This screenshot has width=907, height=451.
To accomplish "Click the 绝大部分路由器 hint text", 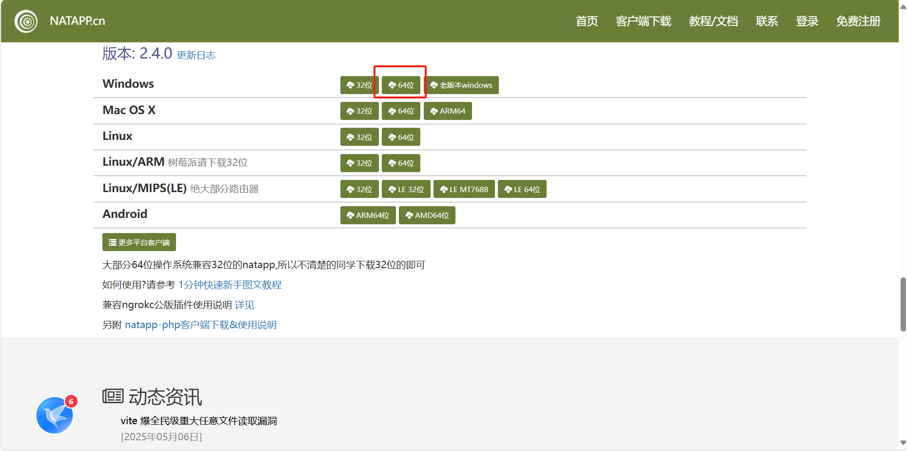I will pos(224,189).
